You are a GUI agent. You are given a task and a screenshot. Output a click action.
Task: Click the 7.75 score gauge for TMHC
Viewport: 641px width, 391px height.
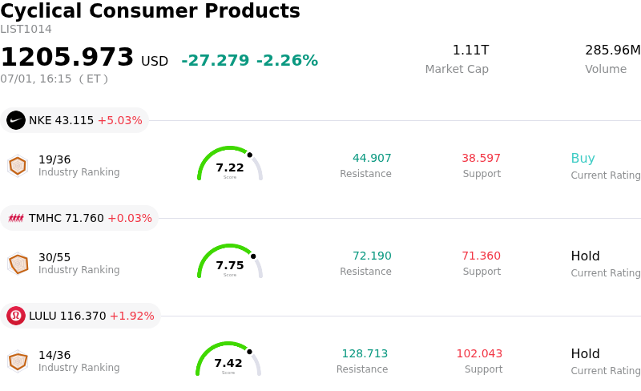(x=230, y=261)
